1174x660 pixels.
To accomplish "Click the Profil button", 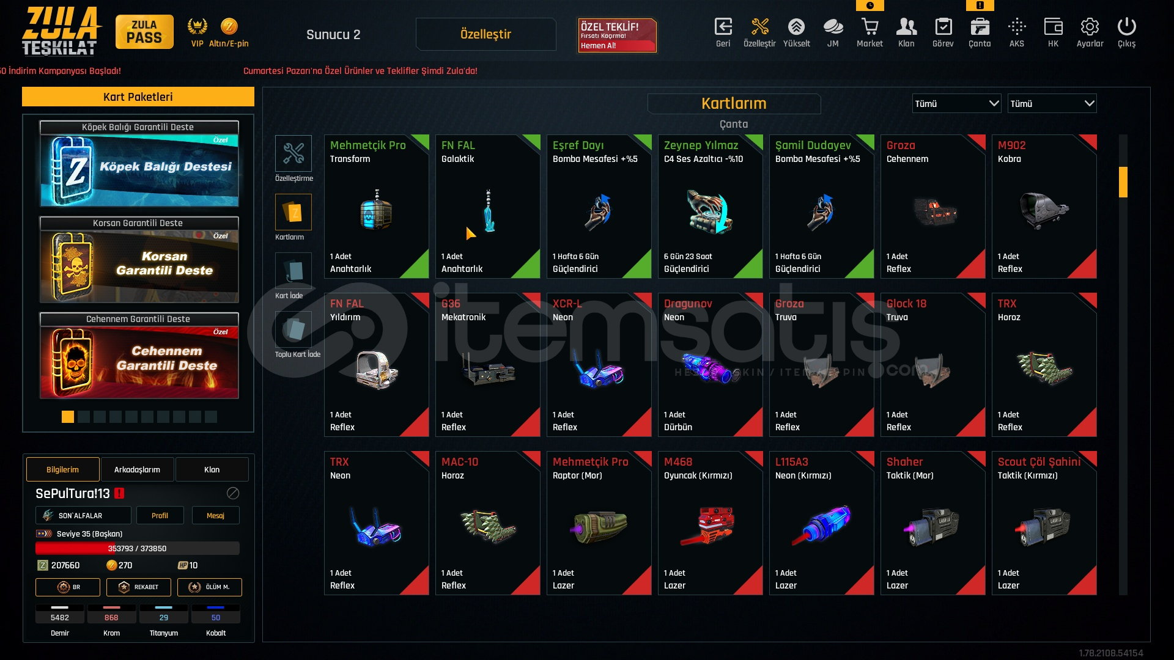I will tap(160, 515).
